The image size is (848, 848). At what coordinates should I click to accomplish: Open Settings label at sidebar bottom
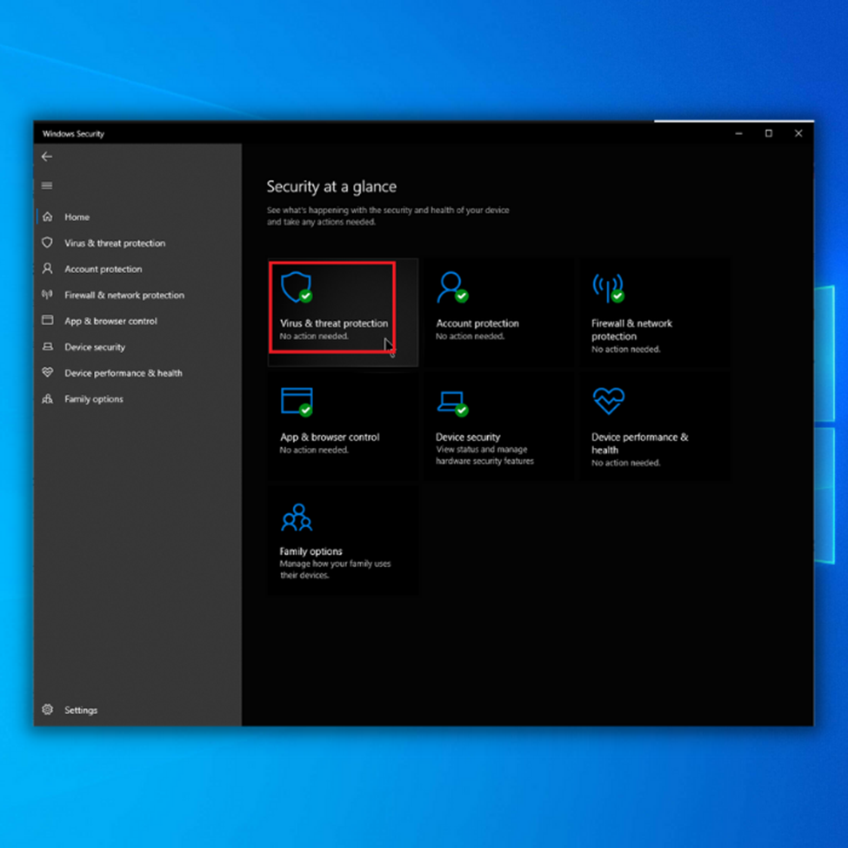[x=81, y=710]
